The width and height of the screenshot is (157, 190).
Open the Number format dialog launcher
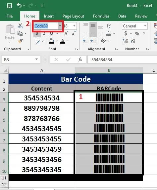[147, 49]
